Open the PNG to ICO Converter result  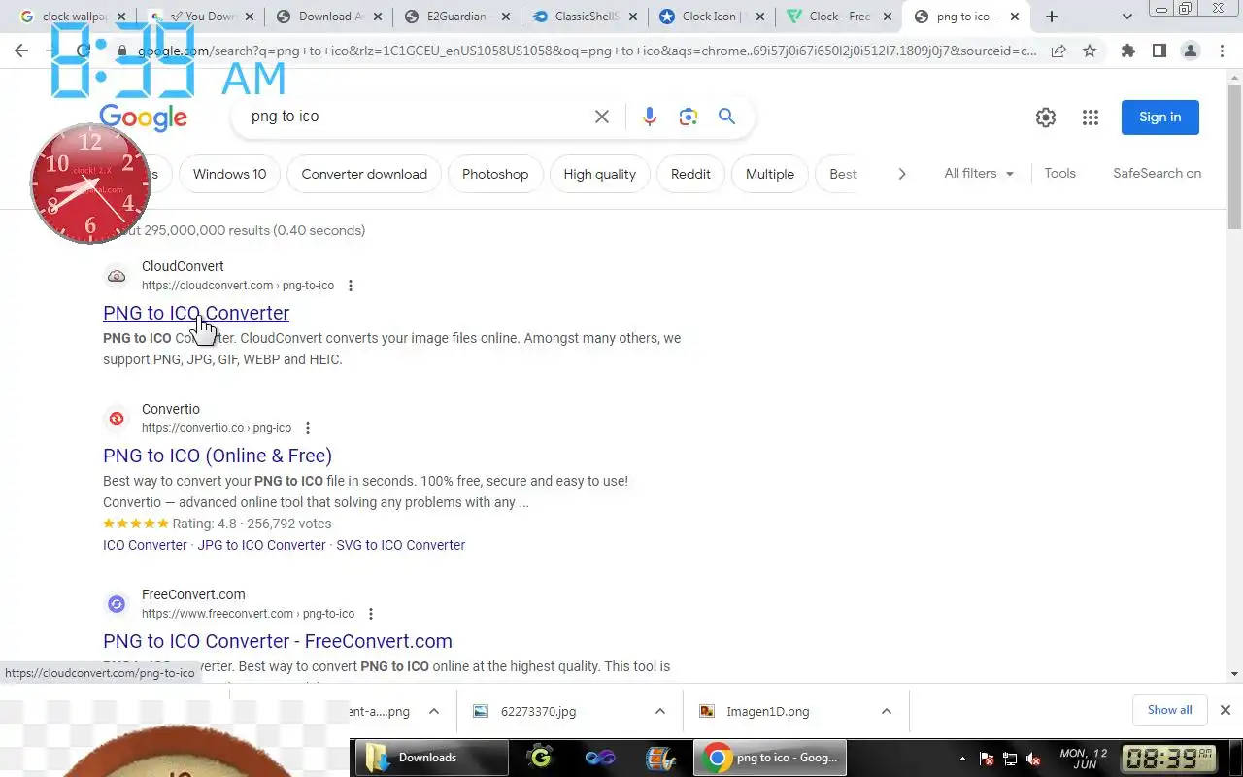(196, 313)
